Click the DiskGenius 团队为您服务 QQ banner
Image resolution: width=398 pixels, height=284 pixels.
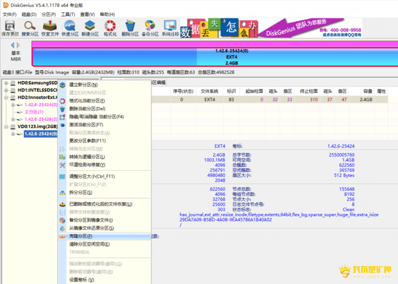coord(310,28)
